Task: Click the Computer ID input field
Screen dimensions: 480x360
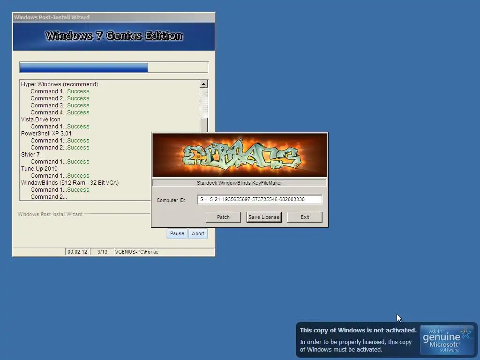Action: tap(260, 199)
